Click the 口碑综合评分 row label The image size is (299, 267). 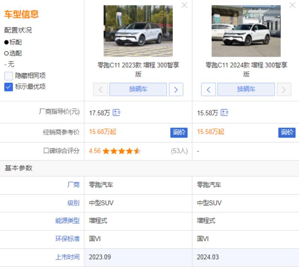click(x=61, y=151)
